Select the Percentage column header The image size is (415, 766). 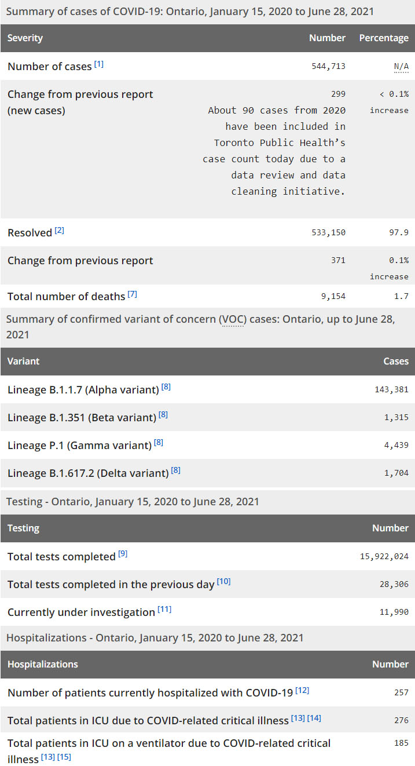[384, 38]
